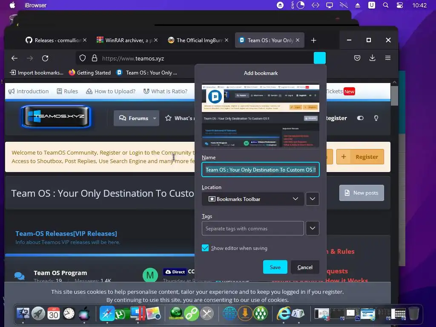Screen dimensions: 436x327
Task: Click the highlighted bookmark star button
Action: [319, 58]
